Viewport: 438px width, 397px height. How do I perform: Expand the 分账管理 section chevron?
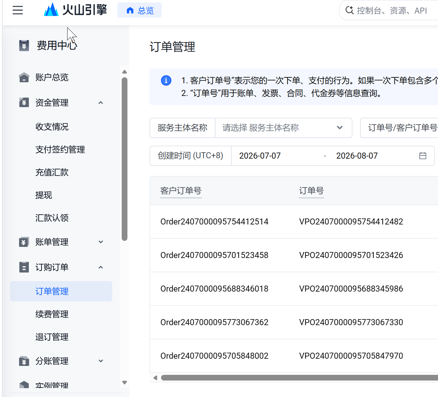pyautogui.click(x=101, y=361)
